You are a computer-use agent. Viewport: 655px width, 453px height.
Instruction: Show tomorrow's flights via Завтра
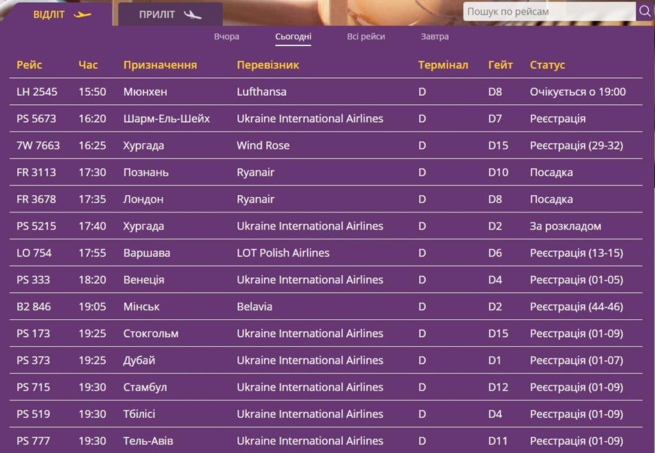(x=434, y=37)
